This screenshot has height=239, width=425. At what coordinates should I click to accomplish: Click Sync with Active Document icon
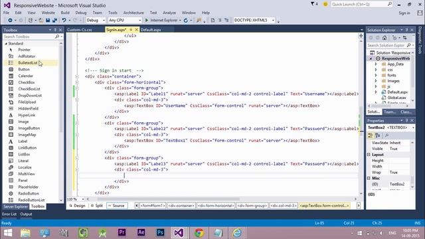click(x=404, y=38)
